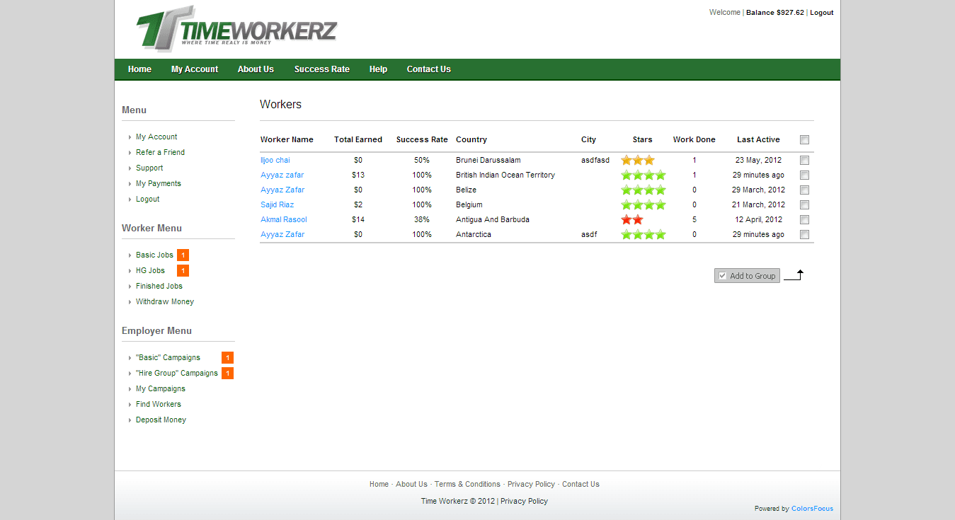Open My Campaigns in Employer Menu

click(161, 389)
